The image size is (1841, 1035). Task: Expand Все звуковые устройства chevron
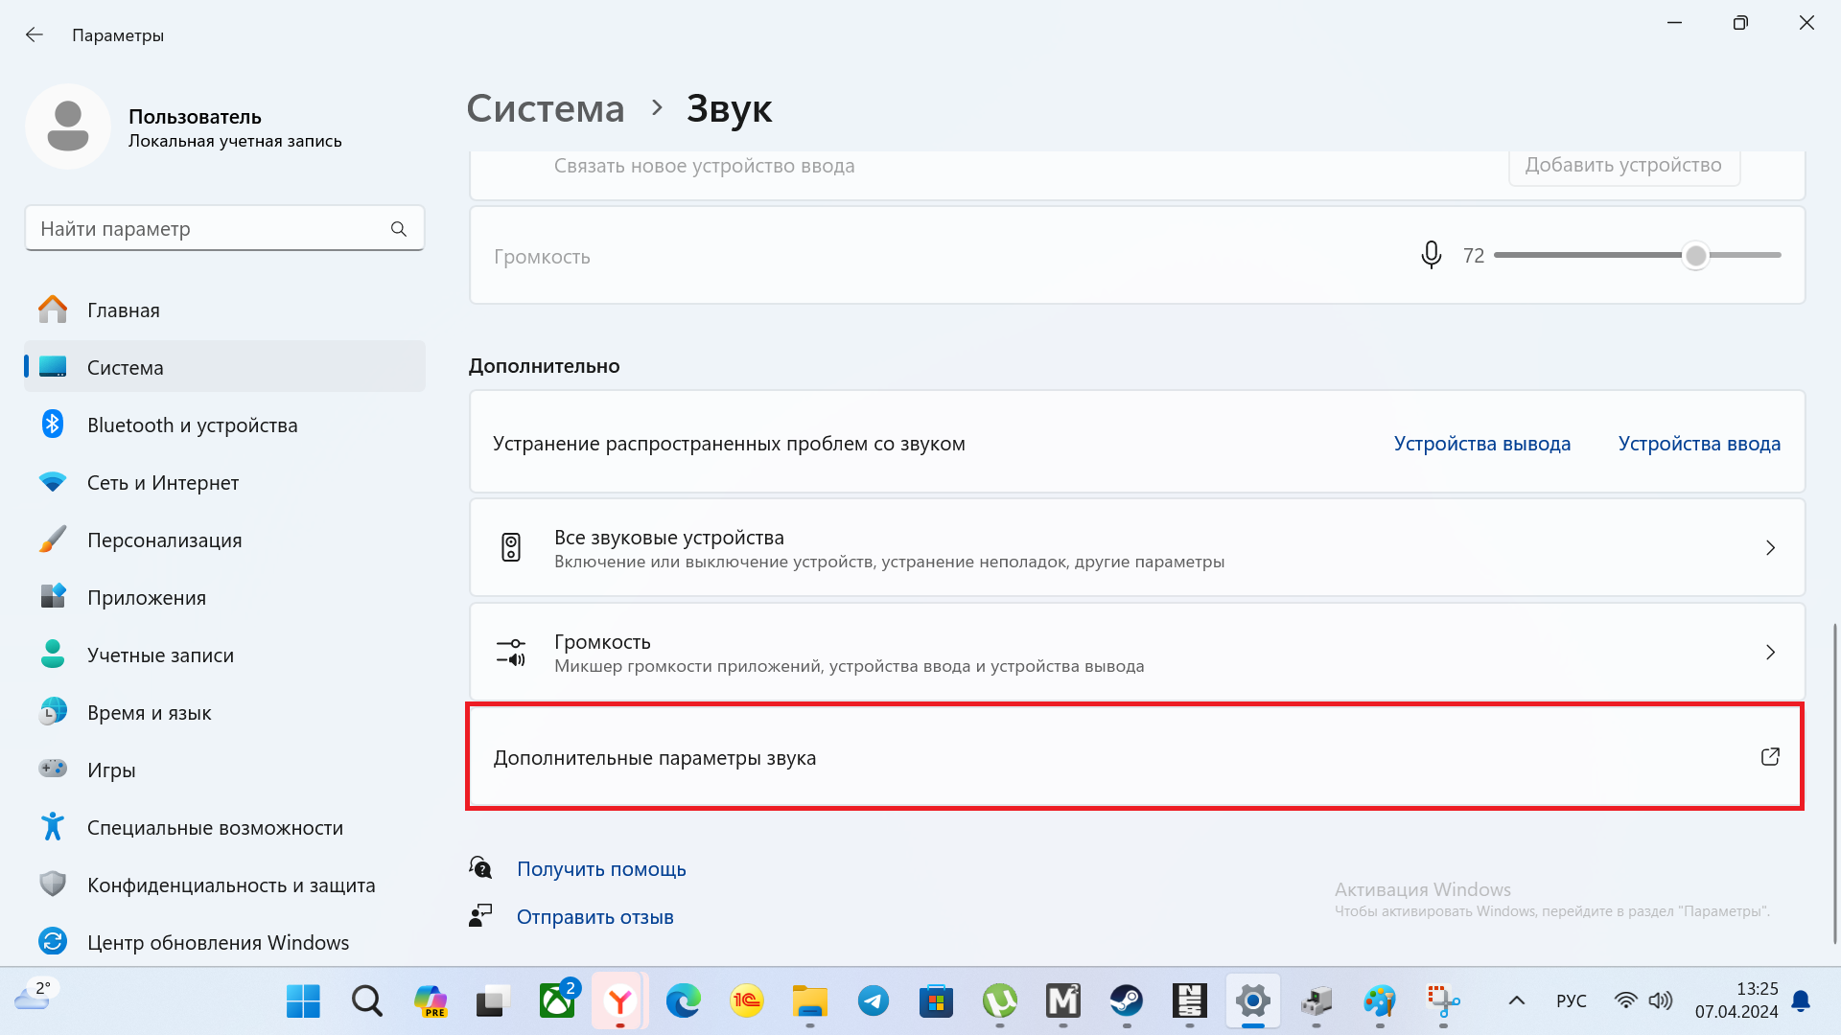point(1770,548)
